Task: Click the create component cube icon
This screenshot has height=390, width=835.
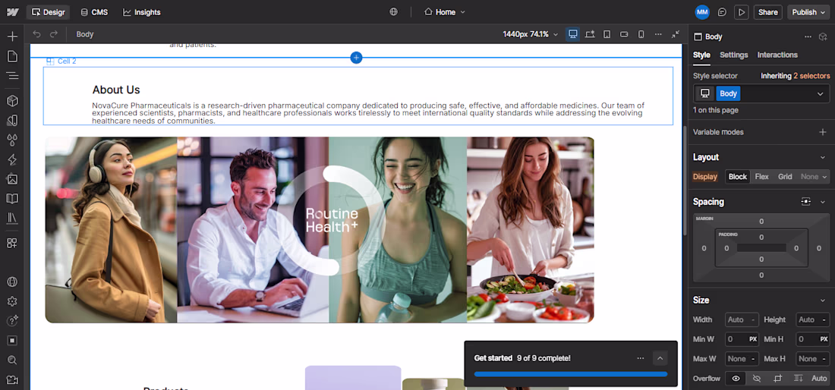Action: point(823,36)
